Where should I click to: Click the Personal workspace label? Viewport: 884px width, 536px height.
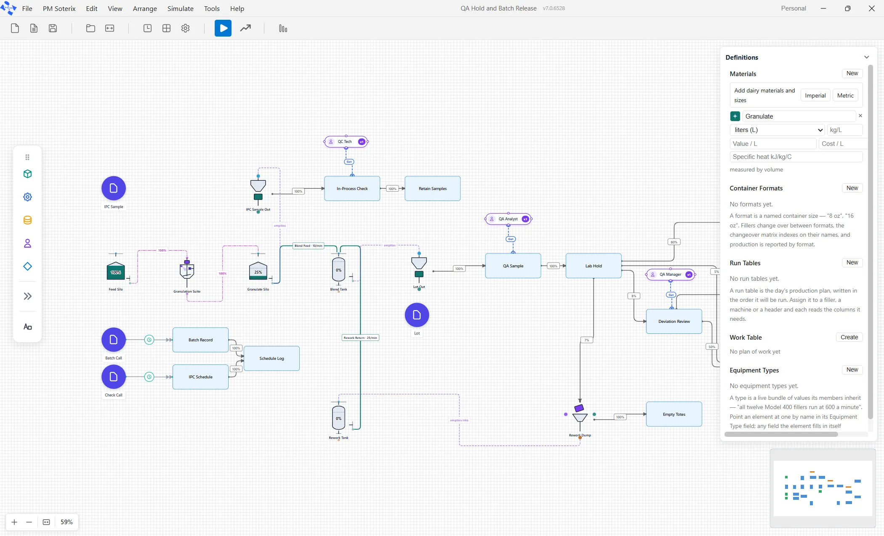pyautogui.click(x=793, y=8)
